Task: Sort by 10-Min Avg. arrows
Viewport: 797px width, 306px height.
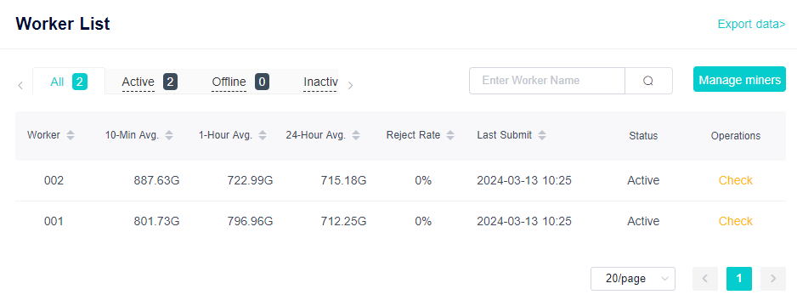Action: (x=169, y=135)
